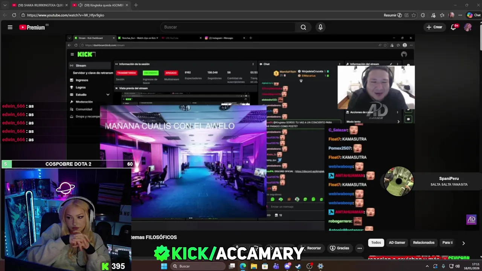Mute the tab using the speaker icon
Image resolution: width=482 pixels, height=271 pixels.
tap(80, 5)
